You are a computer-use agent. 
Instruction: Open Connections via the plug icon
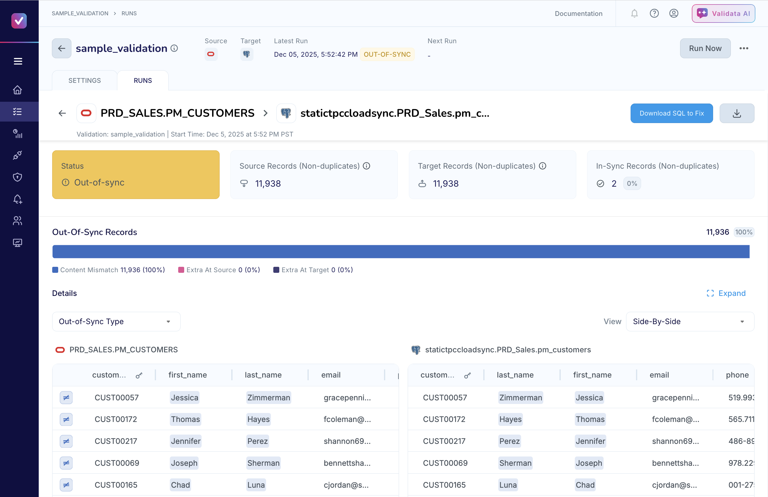(18, 155)
